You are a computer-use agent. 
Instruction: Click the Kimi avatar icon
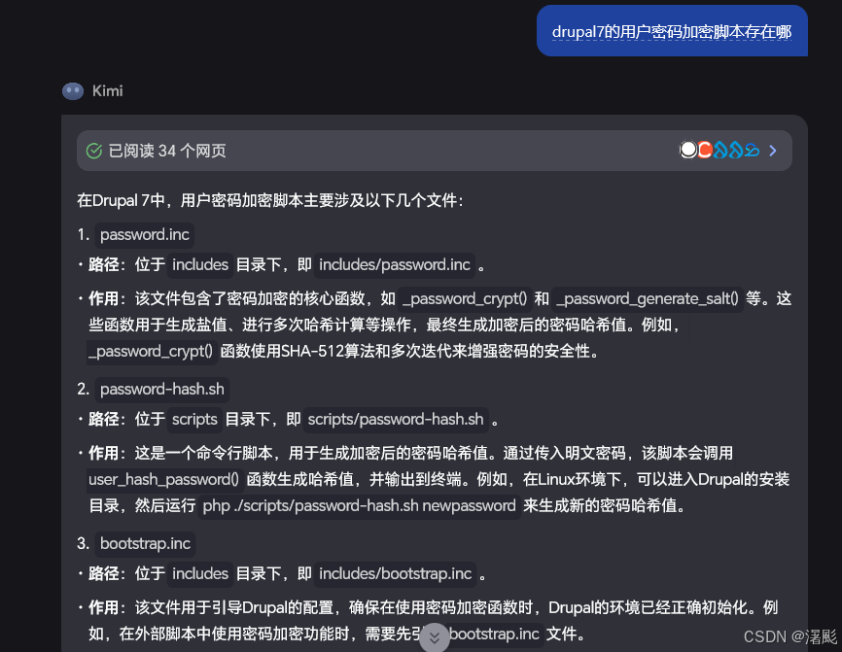click(x=73, y=91)
